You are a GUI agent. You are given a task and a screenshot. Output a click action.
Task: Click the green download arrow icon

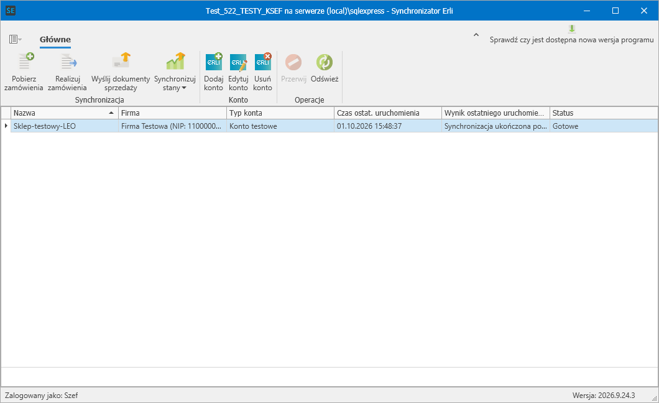[x=572, y=29]
